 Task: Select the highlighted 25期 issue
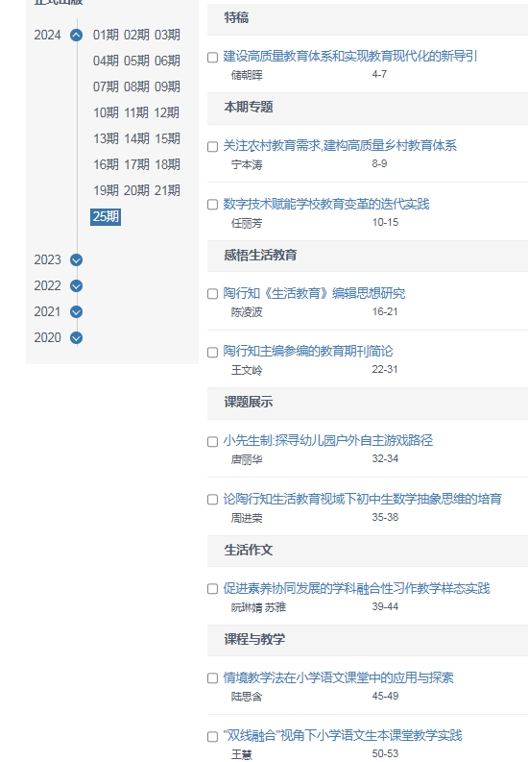pos(106,217)
